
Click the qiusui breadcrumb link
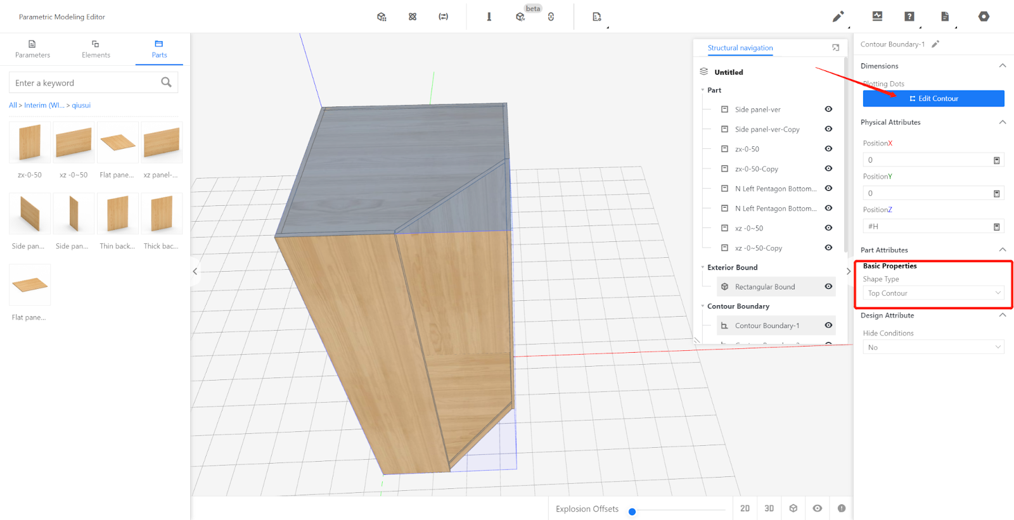pos(81,105)
